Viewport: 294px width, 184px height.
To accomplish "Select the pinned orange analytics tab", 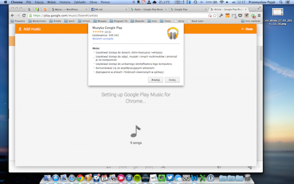I will pos(45,9).
